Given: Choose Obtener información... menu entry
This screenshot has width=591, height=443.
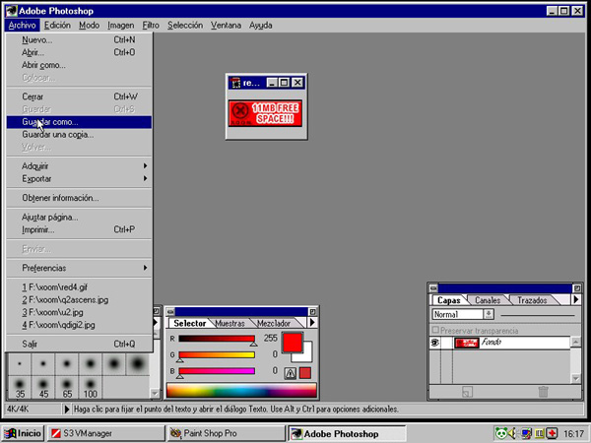Looking at the screenshot, I should coord(79,198).
